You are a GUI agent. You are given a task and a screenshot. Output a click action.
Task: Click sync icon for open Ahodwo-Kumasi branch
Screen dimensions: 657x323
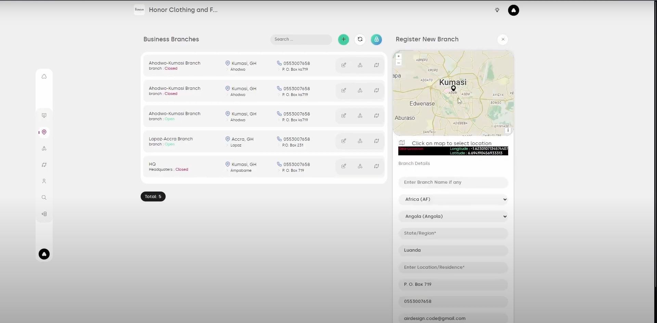pos(376,115)
